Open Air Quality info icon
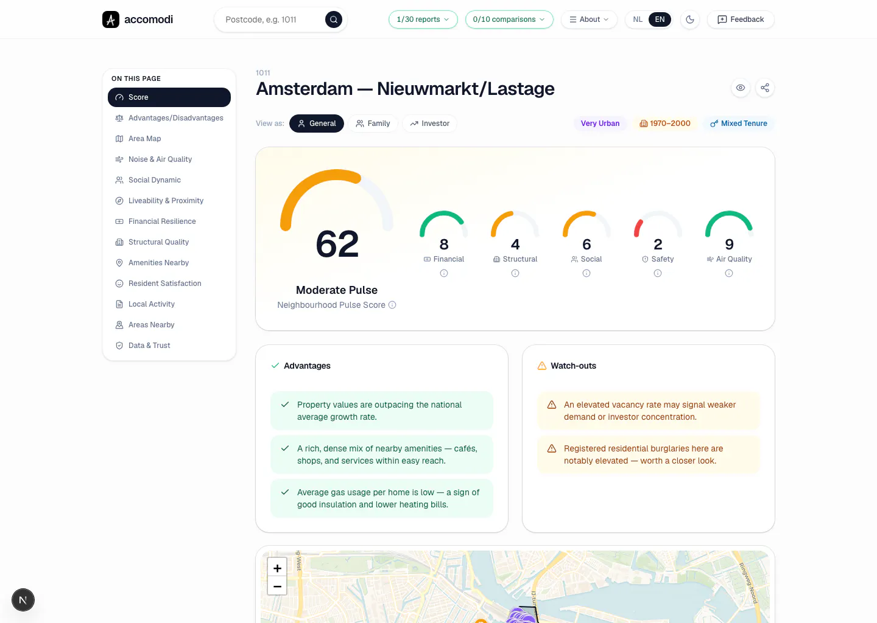Image resolution: width=877 pixels, height=623 pixels. coord(729,273)
